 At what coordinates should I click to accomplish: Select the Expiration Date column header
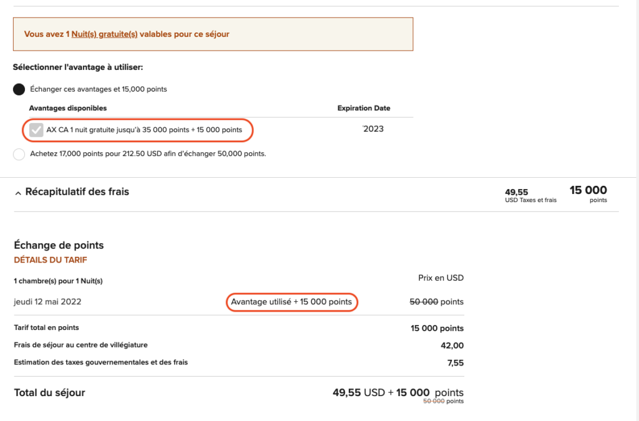[x=364, y=108]
